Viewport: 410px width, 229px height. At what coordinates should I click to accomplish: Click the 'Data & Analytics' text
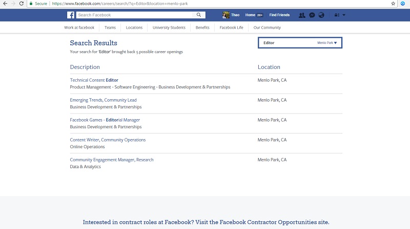(85, 167)
